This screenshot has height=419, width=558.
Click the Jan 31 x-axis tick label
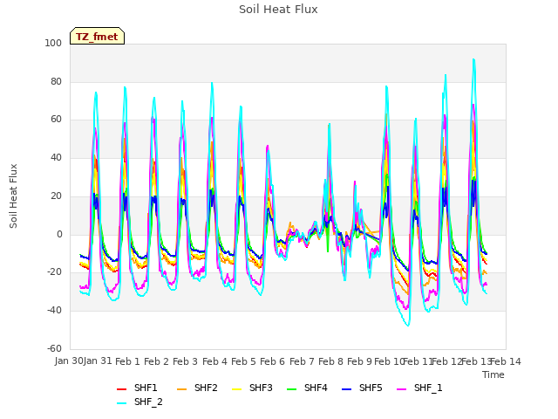(x=98, y=361)
